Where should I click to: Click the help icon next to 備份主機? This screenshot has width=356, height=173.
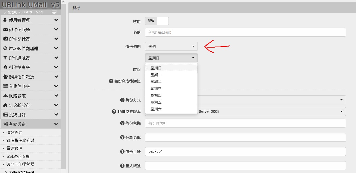(122, 123)
